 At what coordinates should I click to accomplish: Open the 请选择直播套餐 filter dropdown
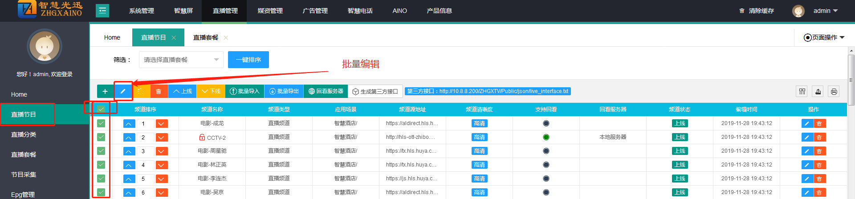click(181, 60)
